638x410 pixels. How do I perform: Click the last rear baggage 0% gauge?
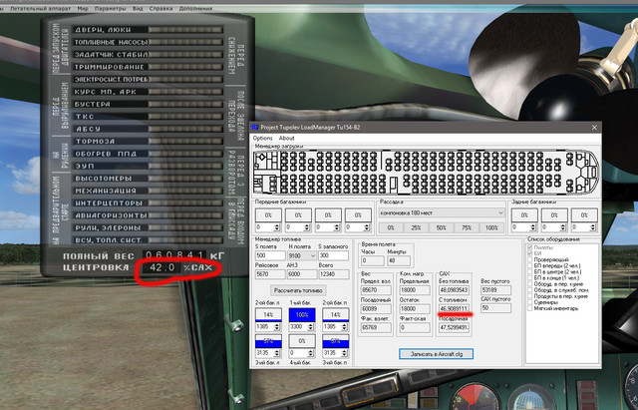point(584,214)
